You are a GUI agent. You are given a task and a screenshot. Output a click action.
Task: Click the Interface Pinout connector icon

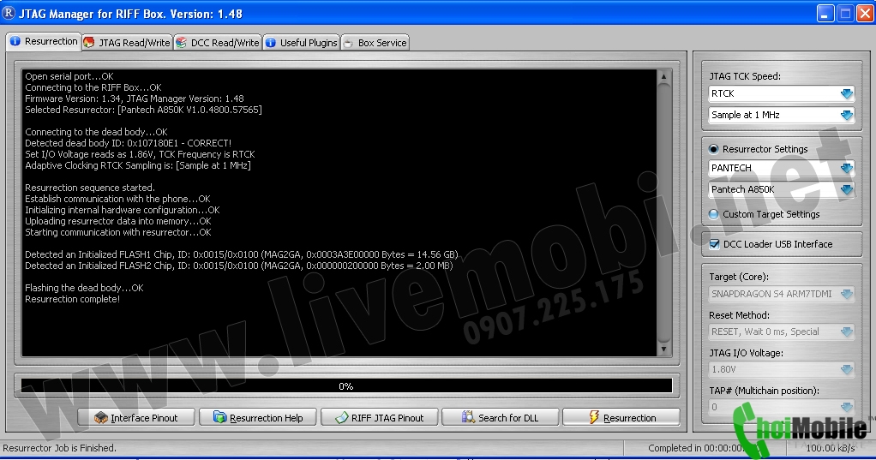click(x=100, y=417)
